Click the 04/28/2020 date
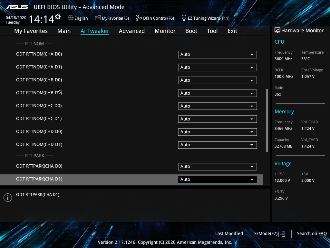 point(16,18)
